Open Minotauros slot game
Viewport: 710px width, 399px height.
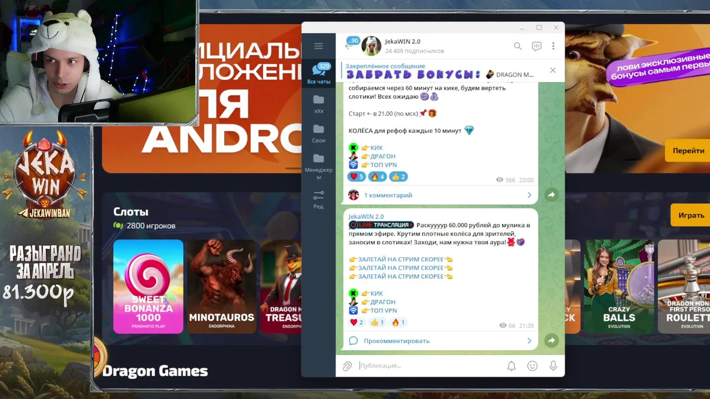coord(221,287)
